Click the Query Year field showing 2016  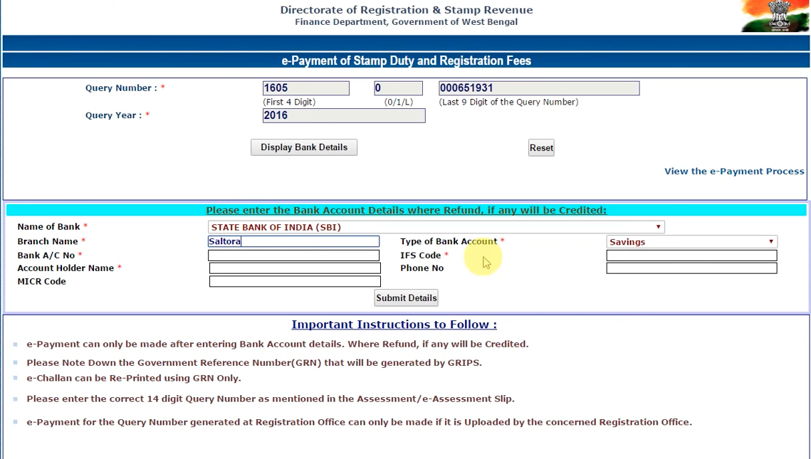[x=344, y=115]
